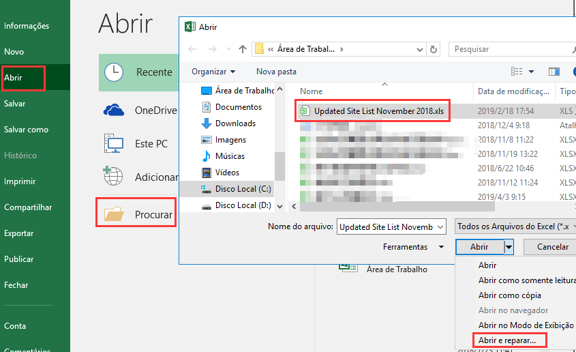This screenshot has width=576, height=352.
Task: Choose Abrir in the dropdown menu
Action: pos(487,265)
